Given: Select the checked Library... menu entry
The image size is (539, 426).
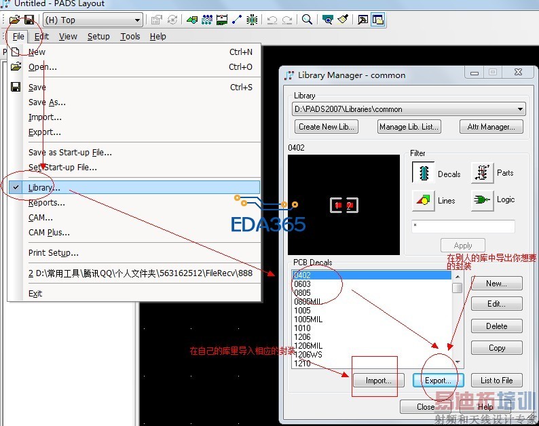Looking at the screenshot, I should [x=134, y=188].
